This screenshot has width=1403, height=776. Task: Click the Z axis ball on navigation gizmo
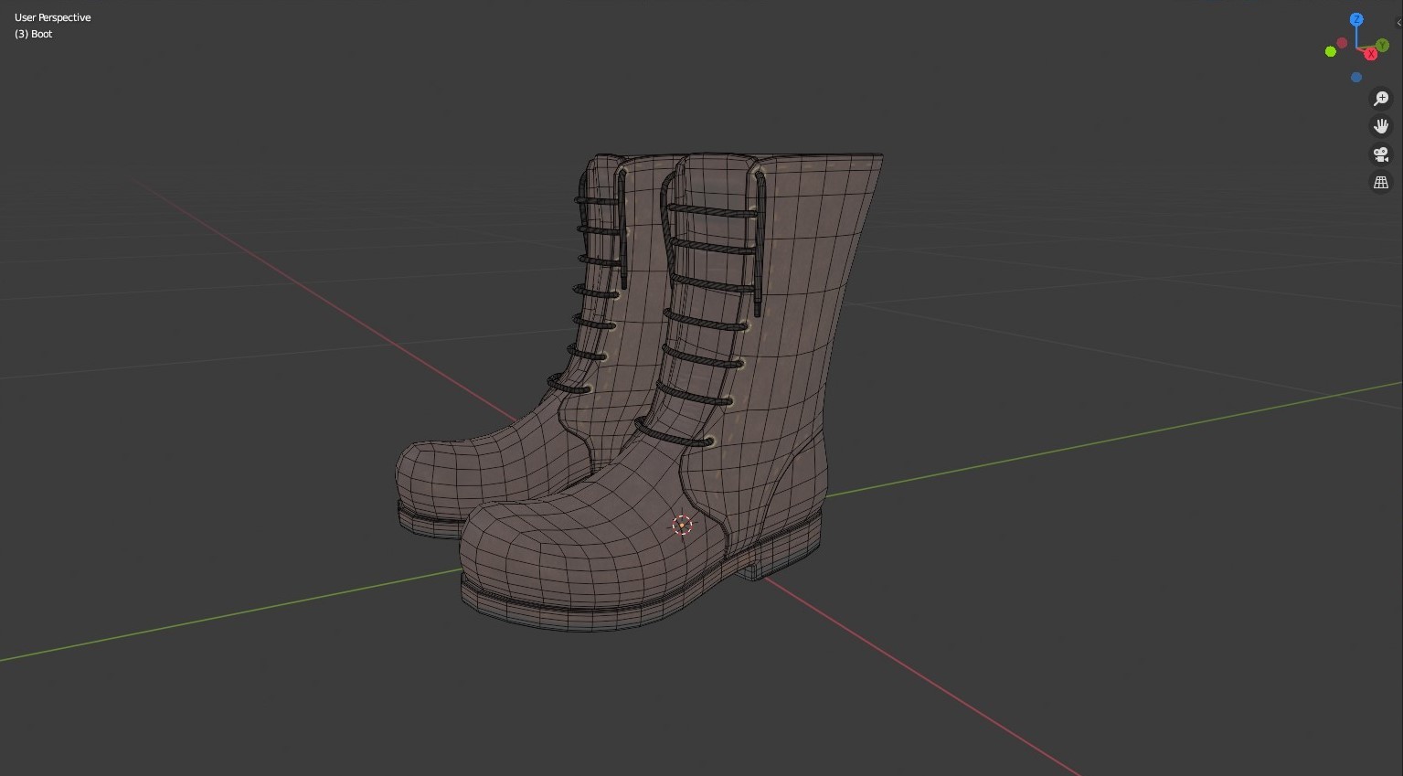1356,19
